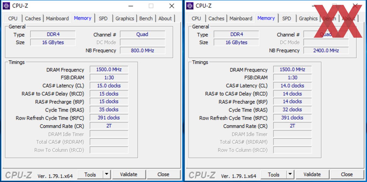Open CPU tab in right window
Image resolution: width=367 pixels, height=182 pixels.
[x=196, y=18]
